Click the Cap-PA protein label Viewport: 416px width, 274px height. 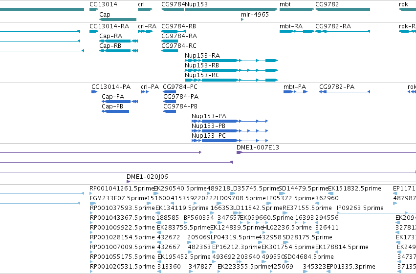[x=113, y=97]
